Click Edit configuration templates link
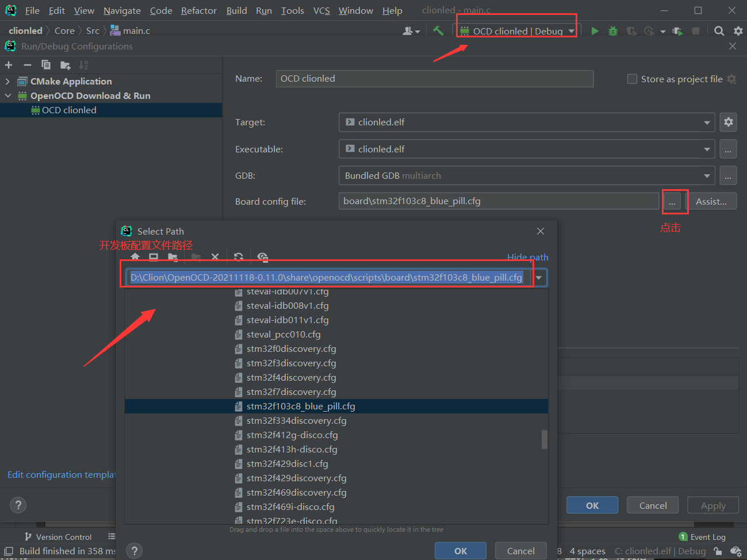 [62, 474]
